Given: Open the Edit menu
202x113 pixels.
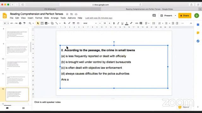Looking at the screenshot, I should (17, 18).
